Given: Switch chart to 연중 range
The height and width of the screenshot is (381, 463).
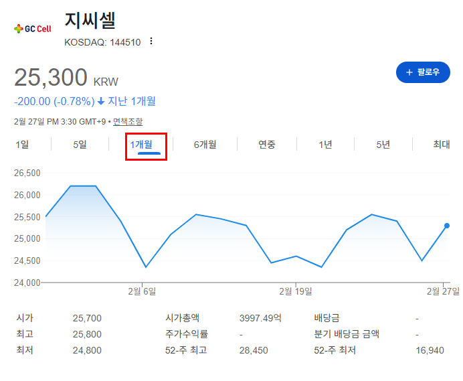Looking at the screenshot, I should (x=267, y=145).
